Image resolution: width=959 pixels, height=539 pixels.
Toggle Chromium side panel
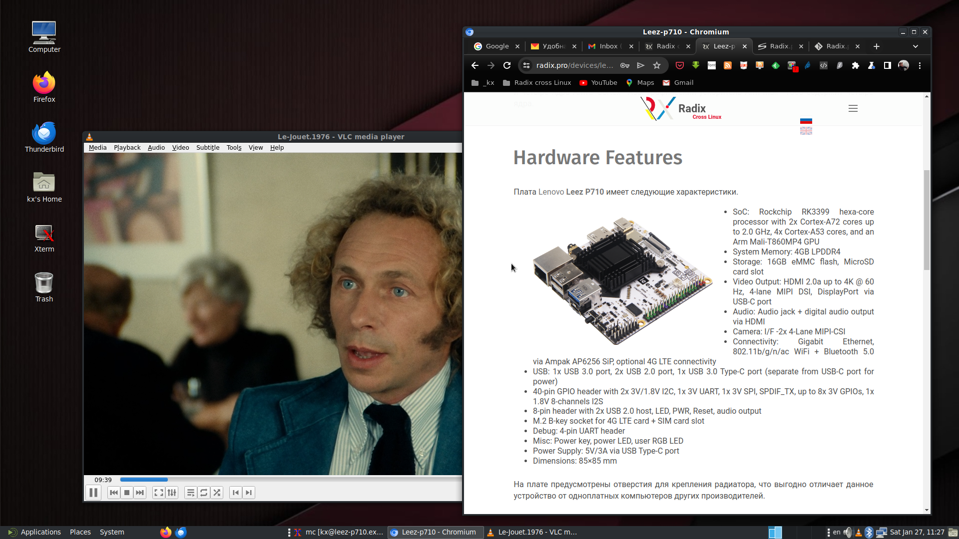pos(888,65)
